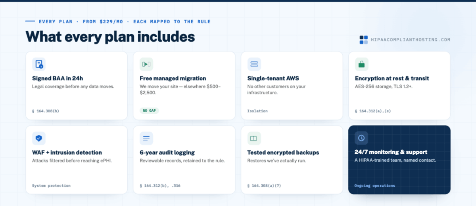Click the Tested encrypted backups icon
Screen dimensions: 476x206
(254, 138)
